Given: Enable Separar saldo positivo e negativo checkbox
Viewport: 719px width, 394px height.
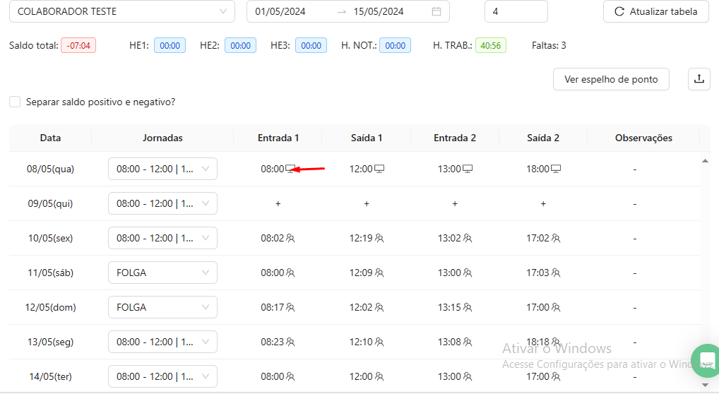Looking at the screenshot, I should coord(15,102).
